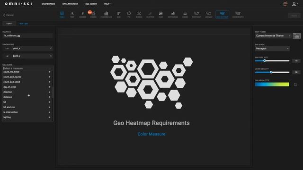Open the Bin Shape Hexagon dropdown
Viewport: 303px width, 170px height.
272,49
